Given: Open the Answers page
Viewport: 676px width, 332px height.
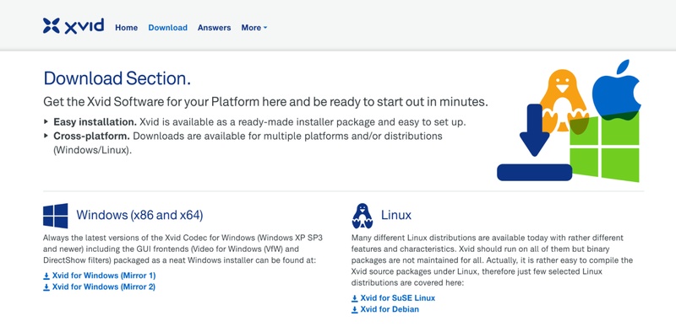Looking at the screenshot, I should [215, 28].
